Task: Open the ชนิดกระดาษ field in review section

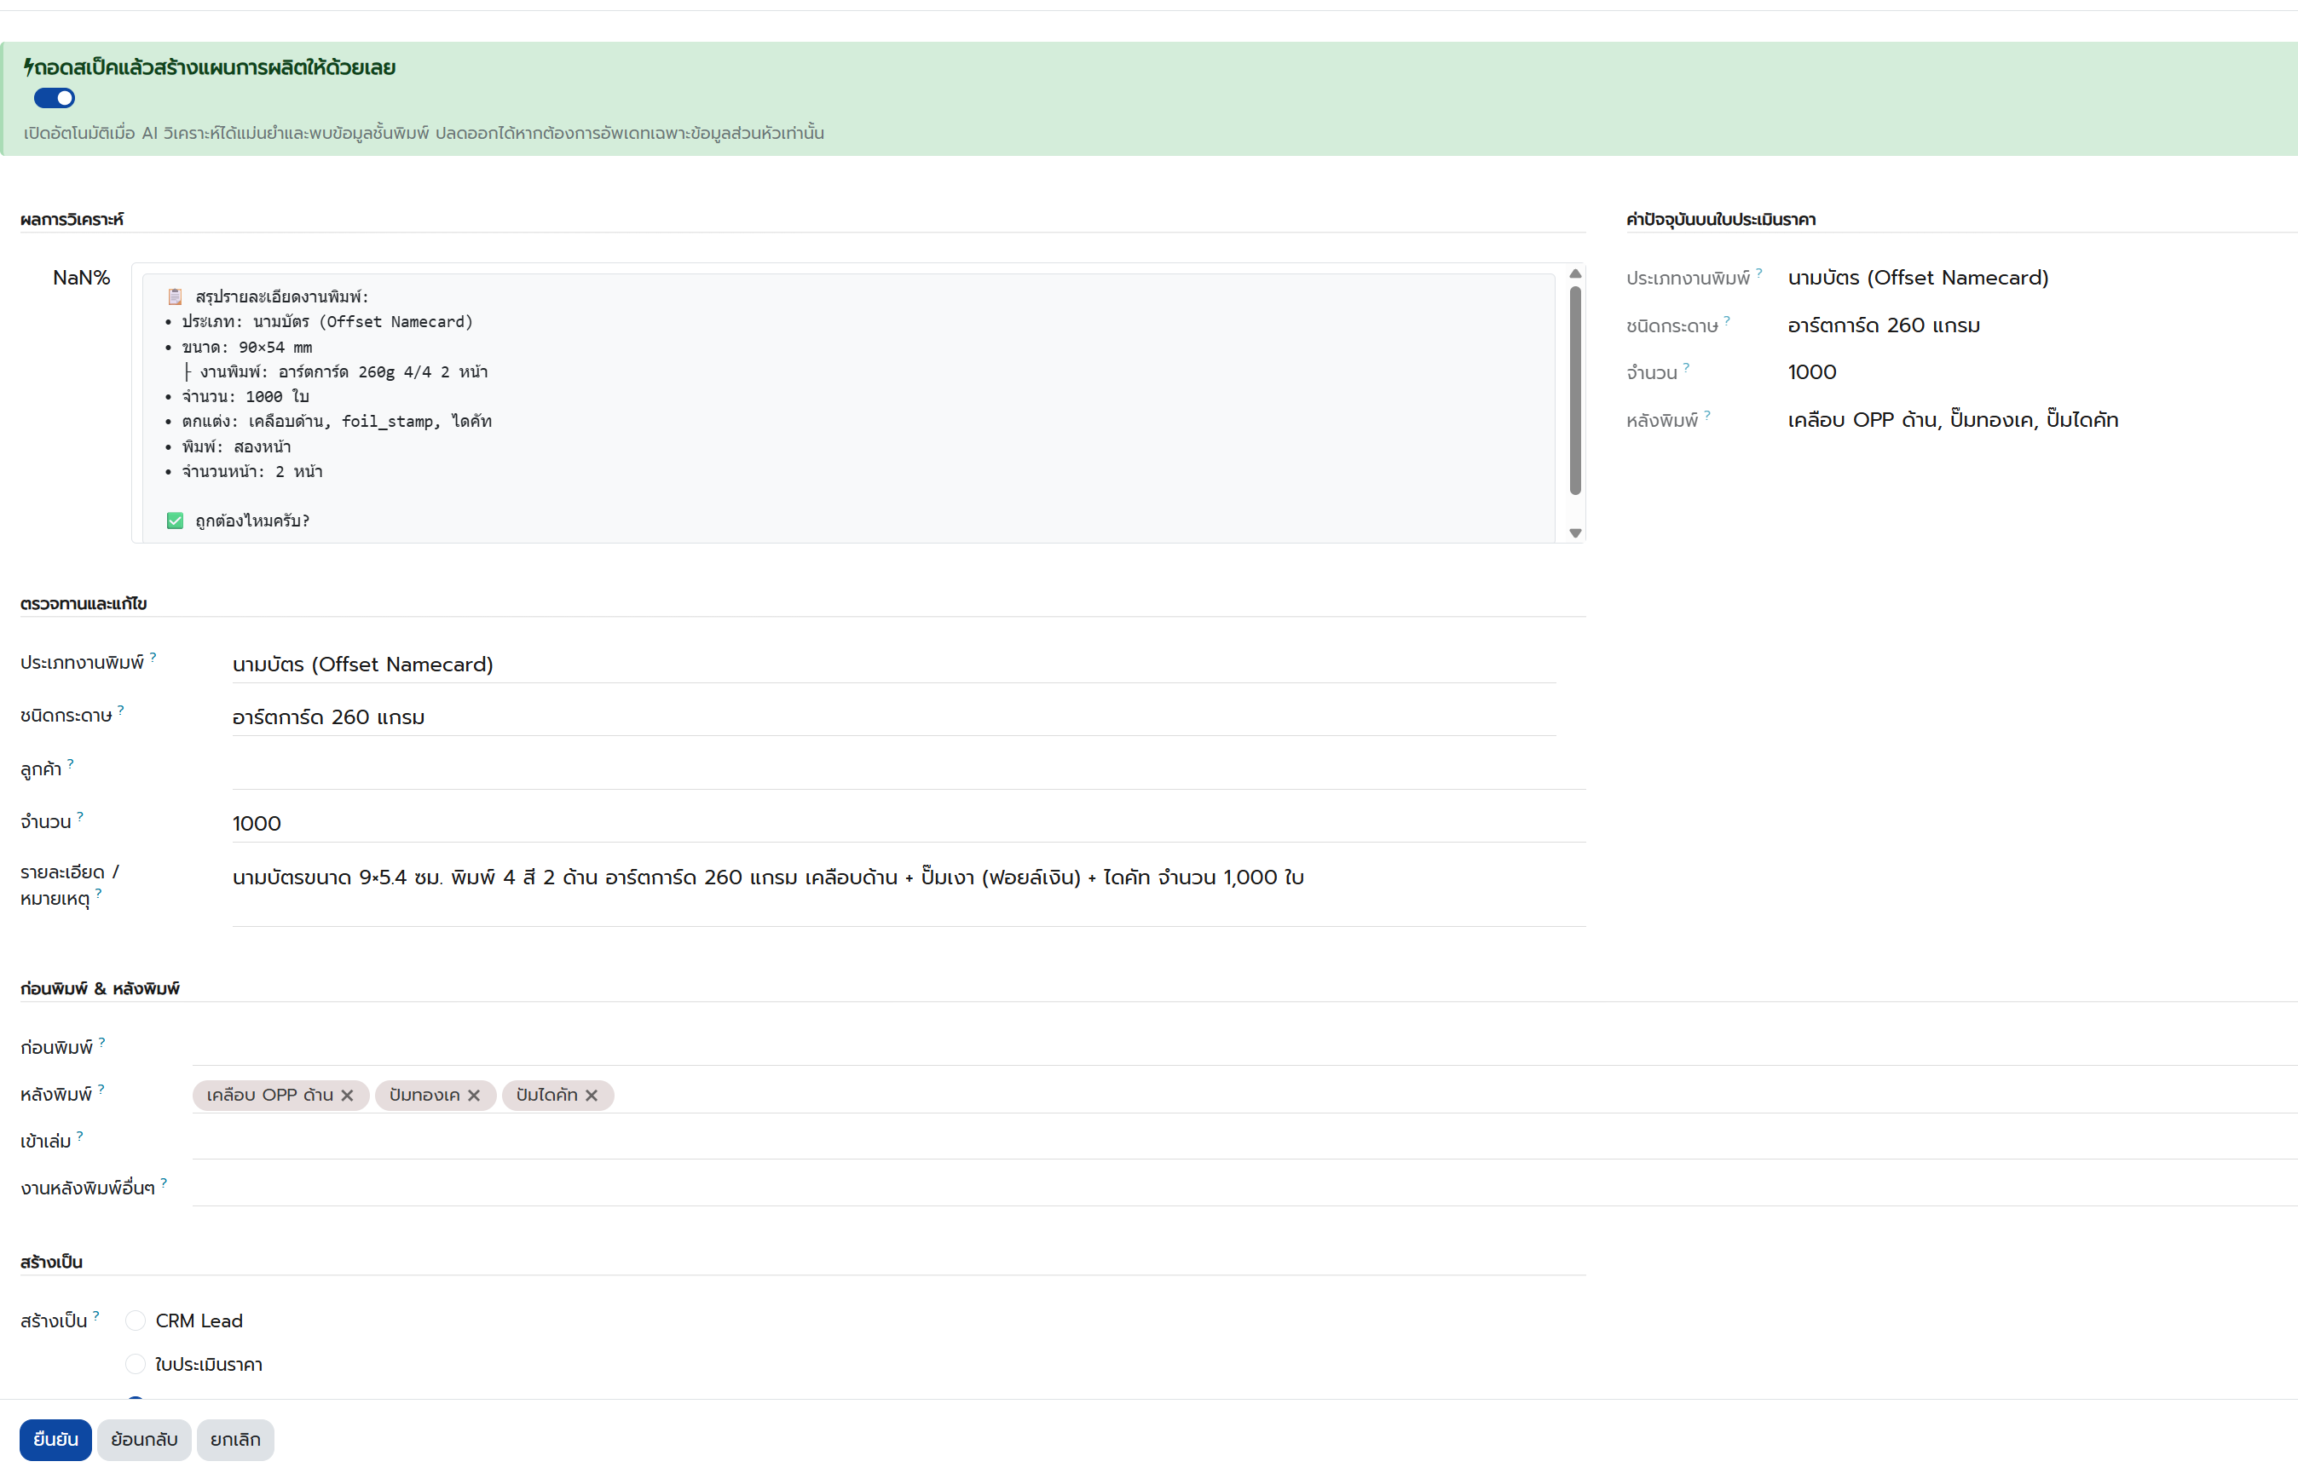Action: (893, 716)
